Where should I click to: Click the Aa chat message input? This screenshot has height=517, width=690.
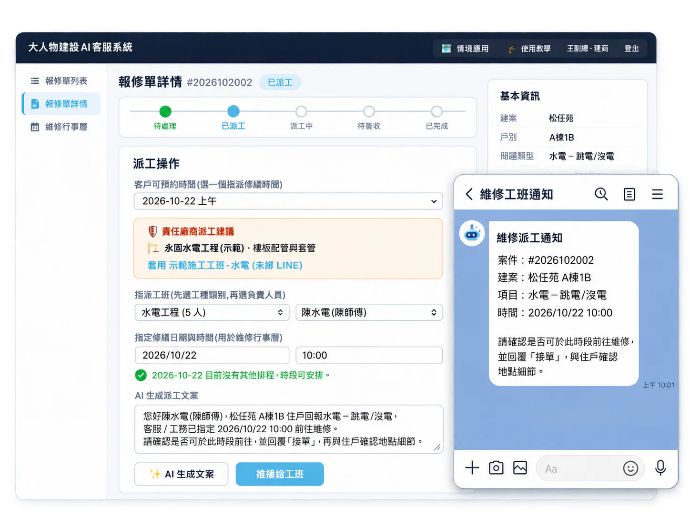click(x=590, y=468)
